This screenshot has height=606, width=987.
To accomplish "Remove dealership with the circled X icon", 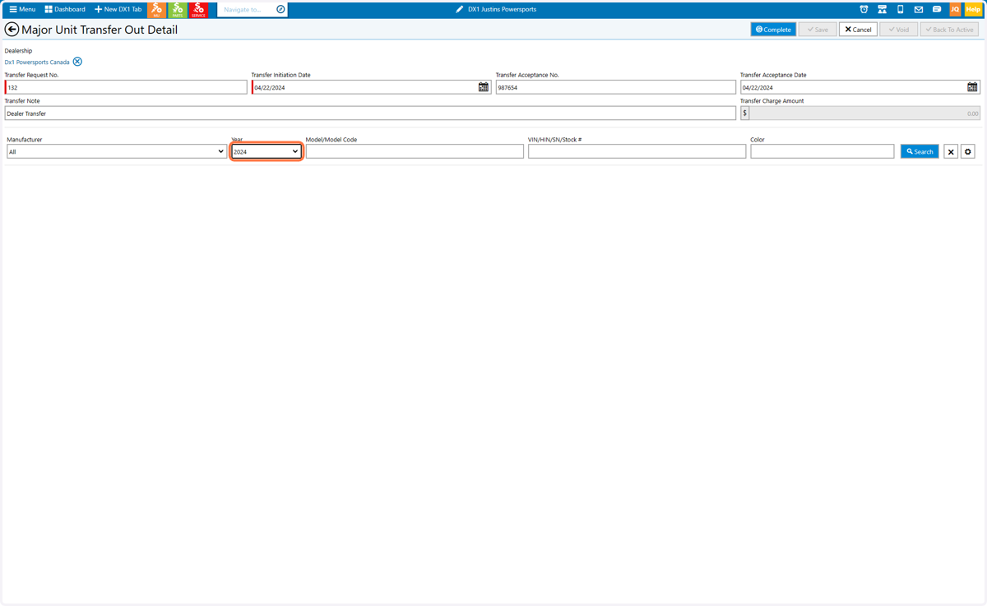I will 77,62.
